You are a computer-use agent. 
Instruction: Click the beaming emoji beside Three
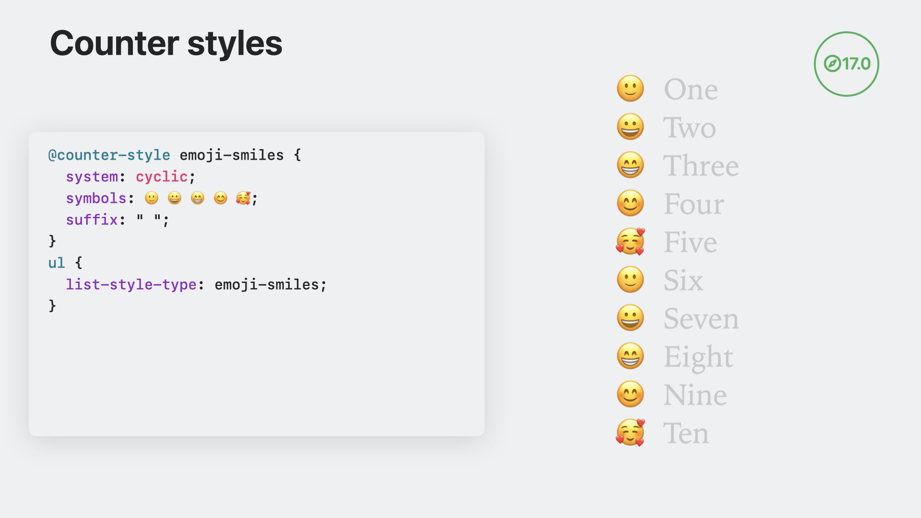pos(630,165)
